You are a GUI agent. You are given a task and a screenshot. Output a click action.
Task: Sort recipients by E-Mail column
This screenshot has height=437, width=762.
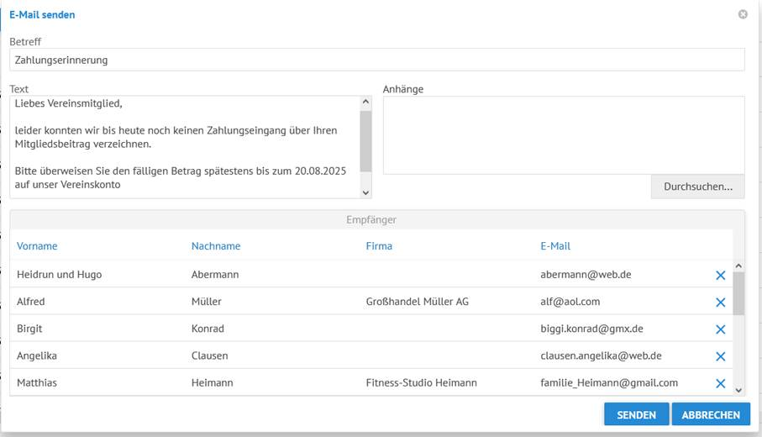tap(555, 246)
